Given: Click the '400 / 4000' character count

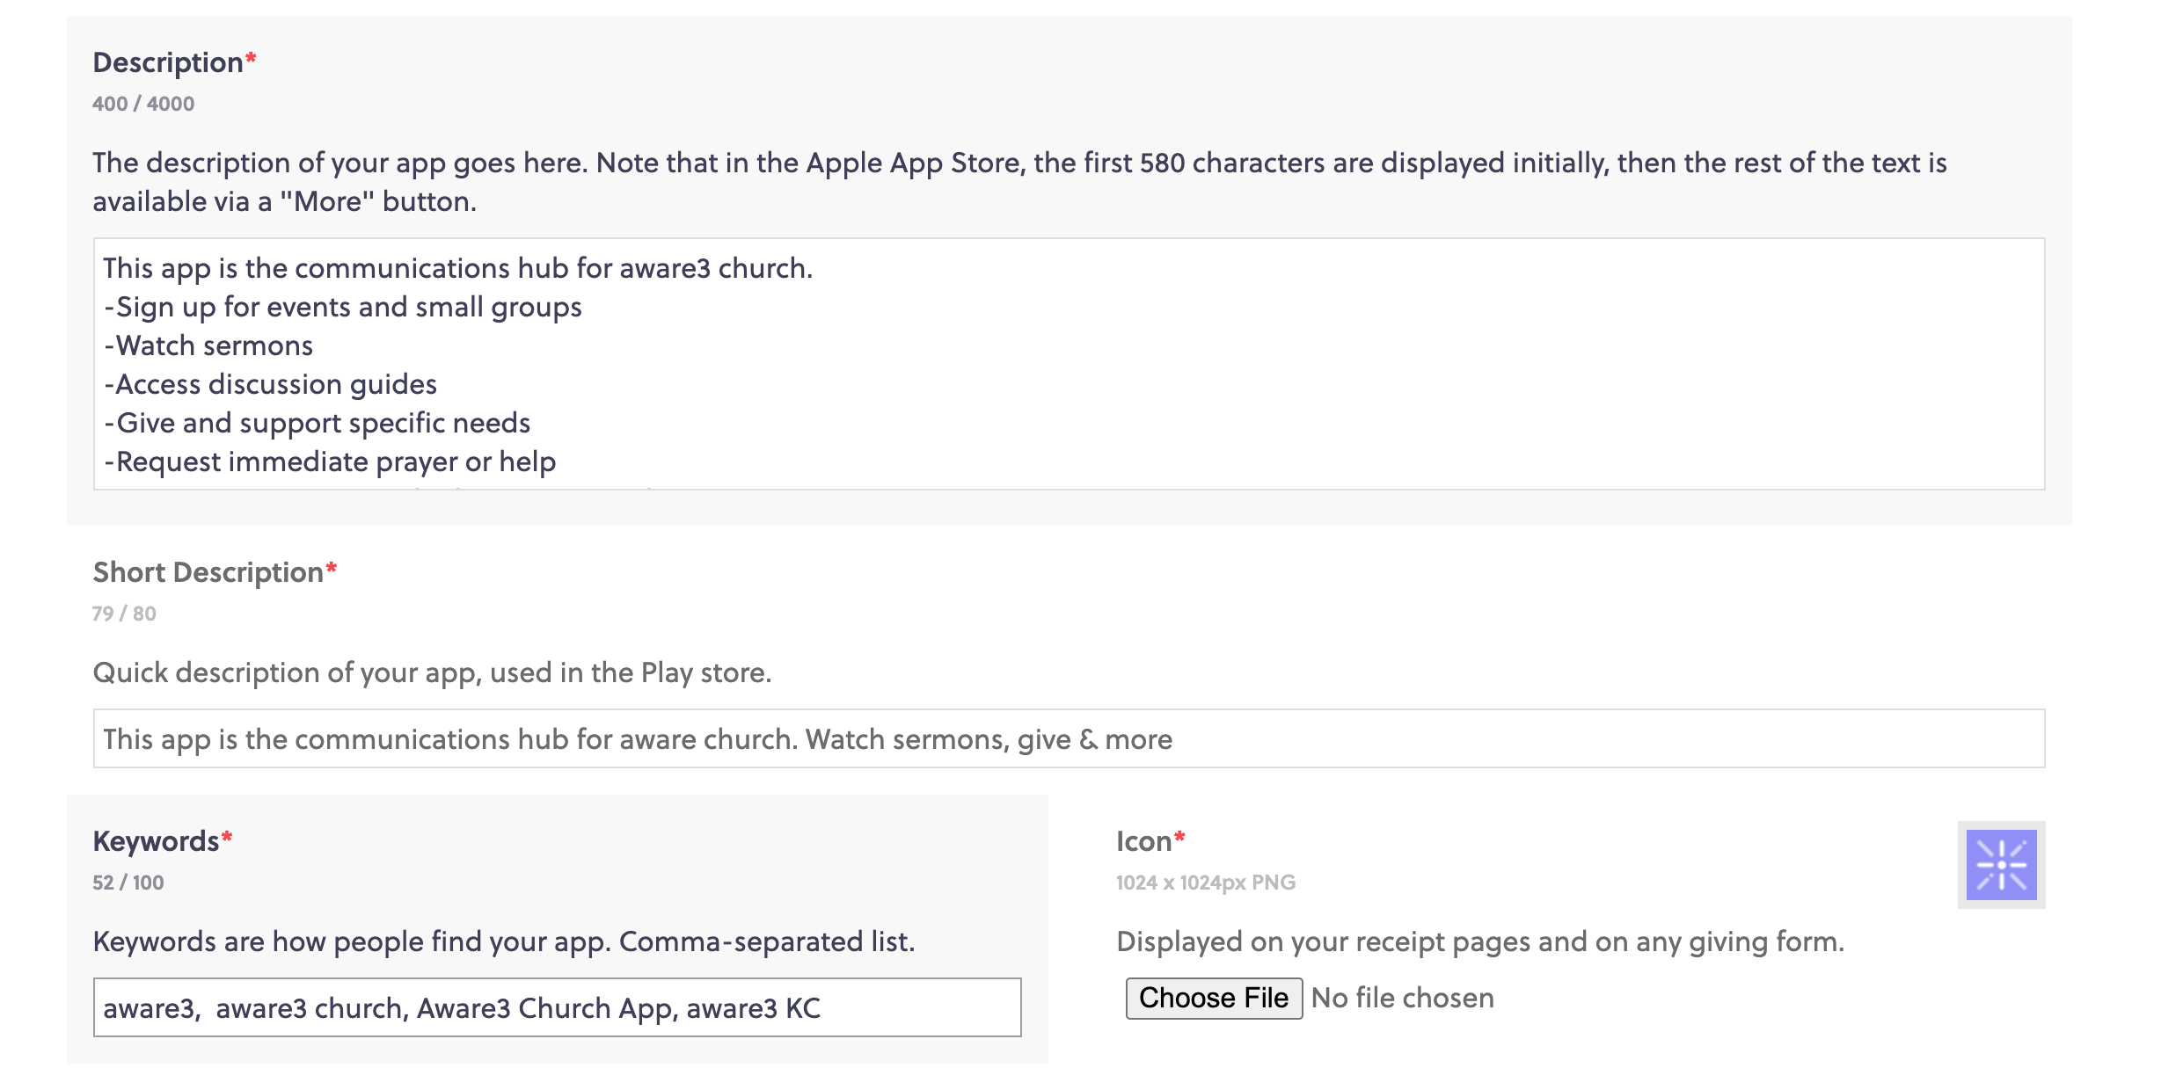Looking at the screenshot, I should [x=143, y=104].
